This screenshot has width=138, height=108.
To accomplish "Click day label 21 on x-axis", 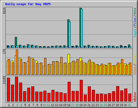I will (x=89, y=105).
